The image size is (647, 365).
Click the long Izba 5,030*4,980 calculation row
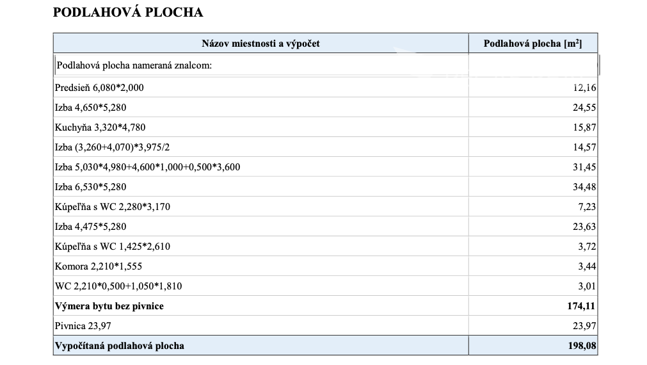[148, 167]
